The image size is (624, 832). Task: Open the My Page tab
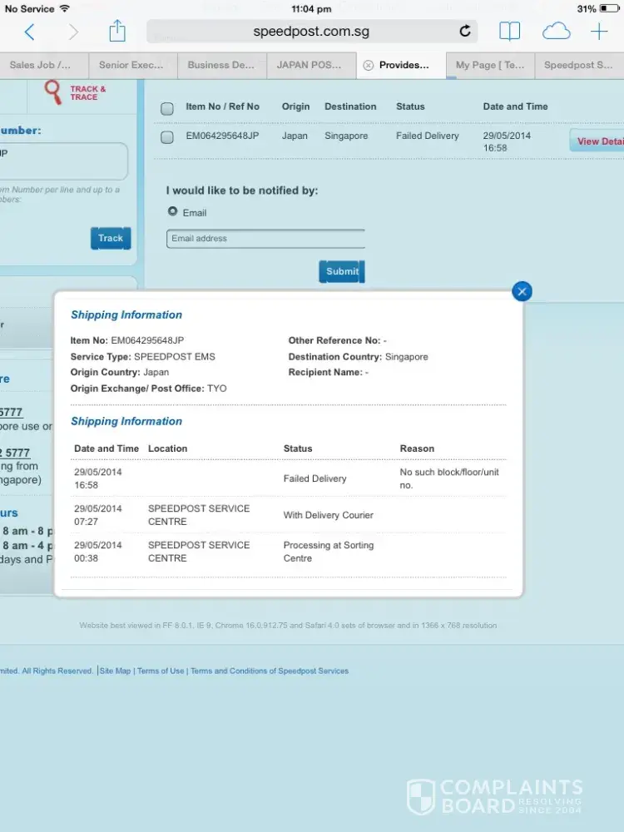(x=490, y=65)
